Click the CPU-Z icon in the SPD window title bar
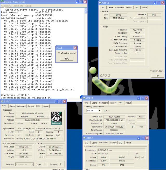Viewport: 166px width, 170px height. pos(84,98)
